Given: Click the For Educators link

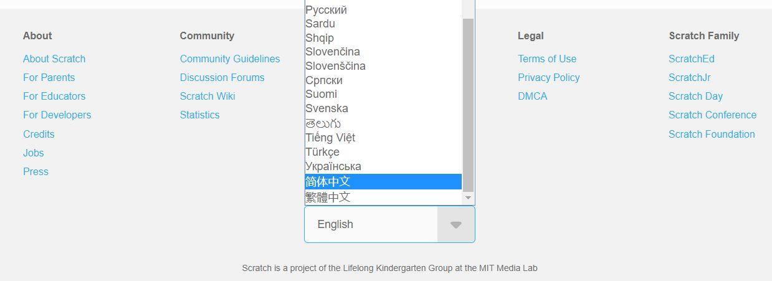Looking at the screenshot, I should (x=54, y=96).
